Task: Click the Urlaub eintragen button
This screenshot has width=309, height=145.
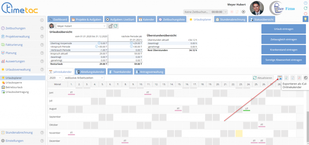Action: tap(283, 29)
